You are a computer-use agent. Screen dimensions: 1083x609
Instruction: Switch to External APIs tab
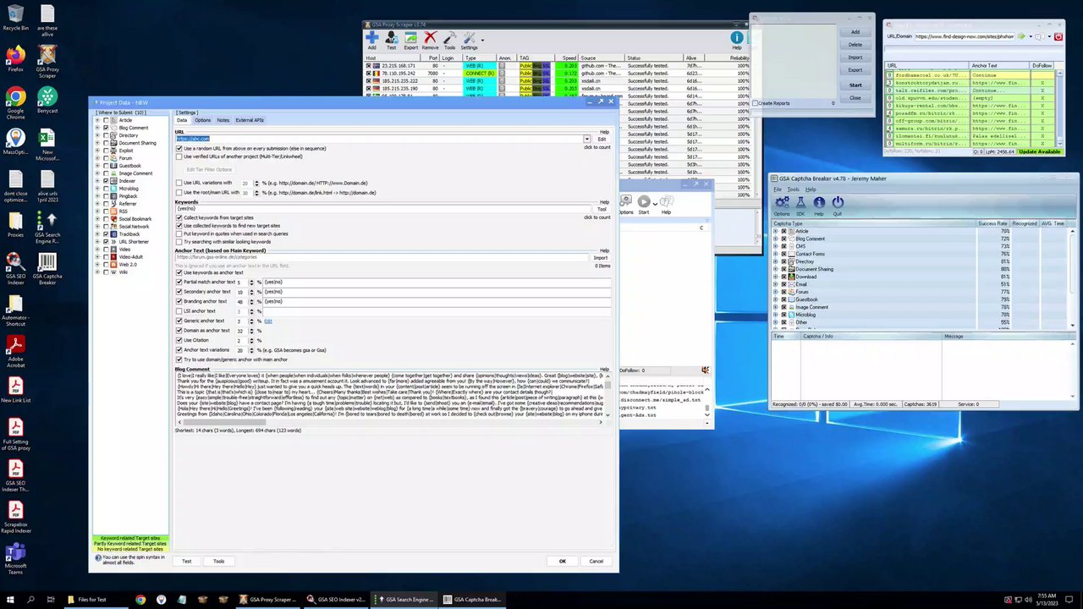pyautogui.click(x=250, y=120)
